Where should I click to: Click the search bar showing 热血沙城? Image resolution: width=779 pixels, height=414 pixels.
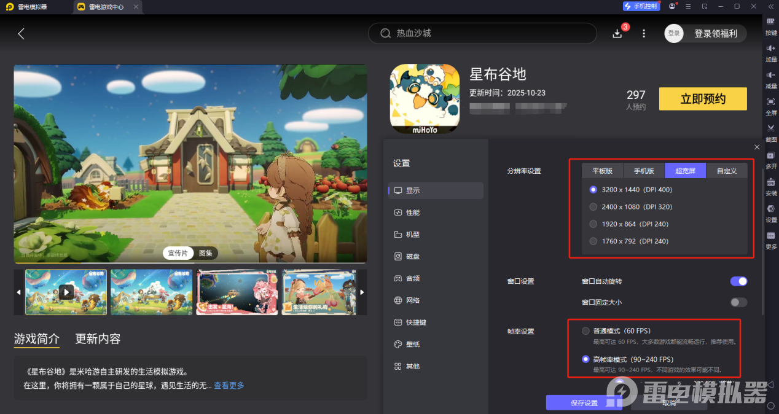tap(482, 33)
